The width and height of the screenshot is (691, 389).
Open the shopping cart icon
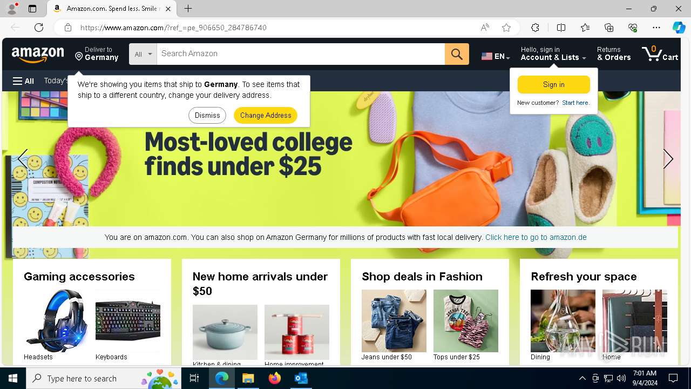pos(660,53)
